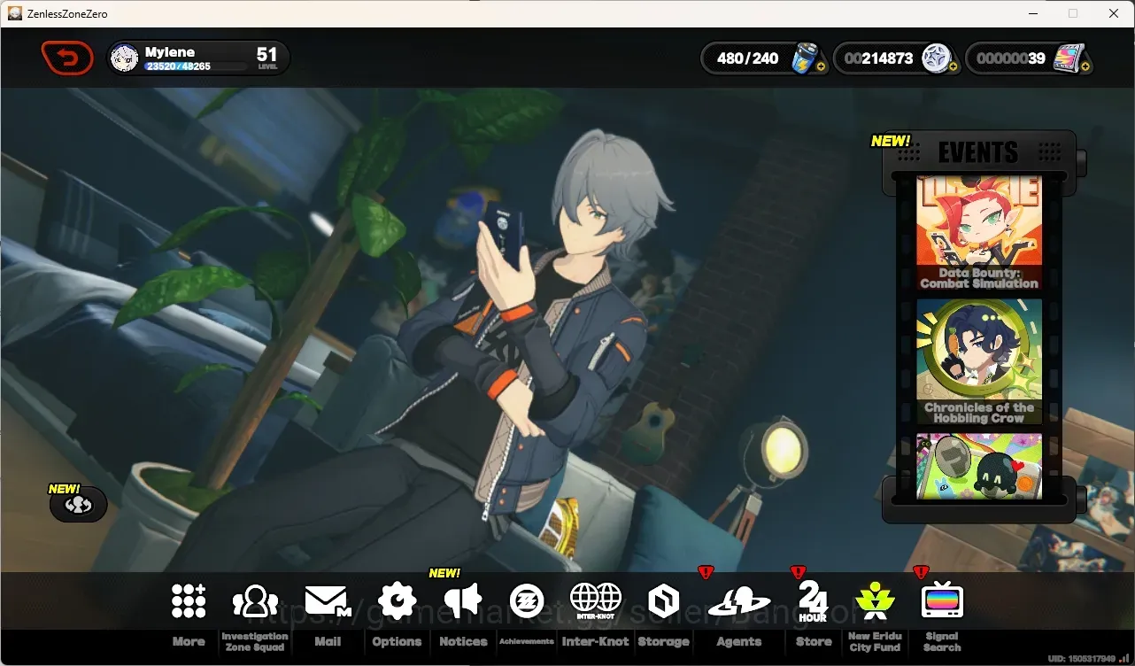Screen dimensions: 1135x666
Task: Click the experience progress bar 23520/48265
Action: coord(197,66)
